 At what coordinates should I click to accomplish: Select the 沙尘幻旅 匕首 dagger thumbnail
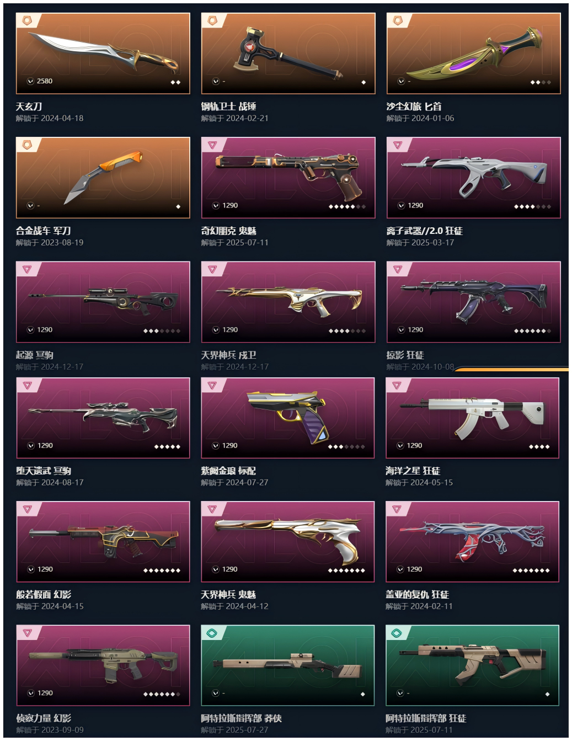(x=474, y=54)
